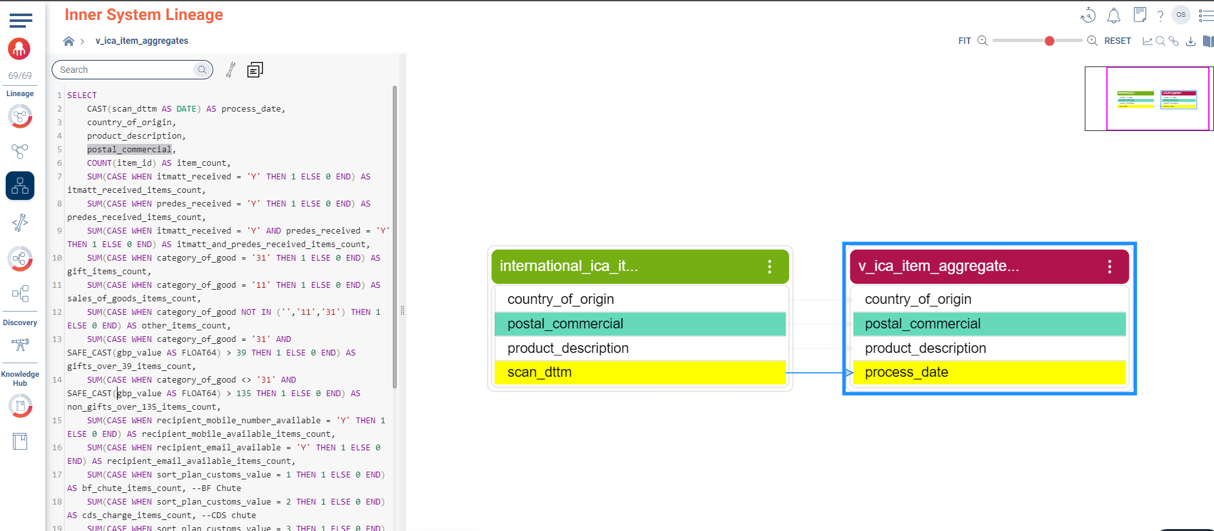1214x531 pixels.
Task: Open the help question mark icon
Action: 1160,16
